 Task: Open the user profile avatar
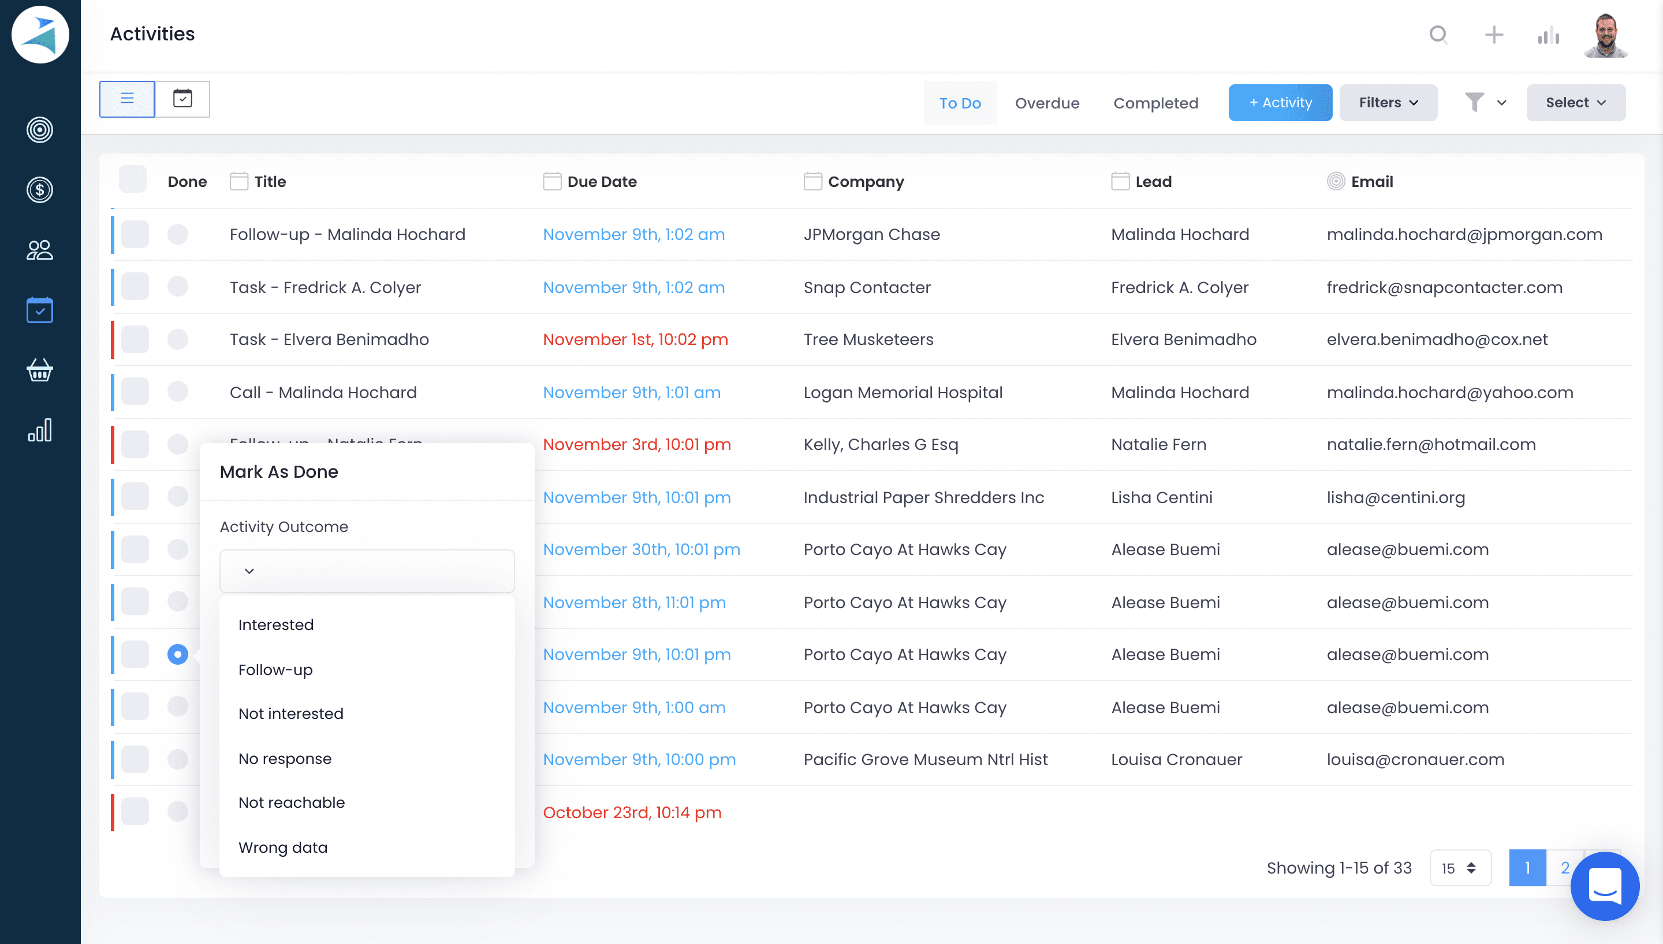coord(1606,35)
